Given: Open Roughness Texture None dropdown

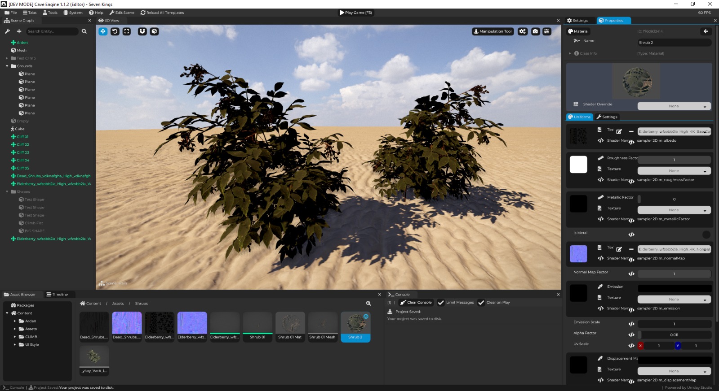Looking at the screenshot, I should [674, 171].
